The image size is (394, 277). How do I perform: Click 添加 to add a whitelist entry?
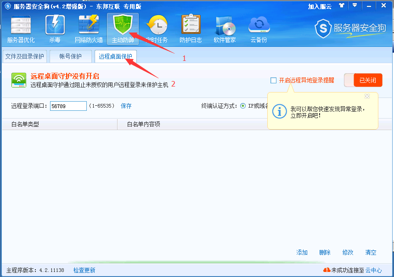pyautogui.click(x=302, y=252)
